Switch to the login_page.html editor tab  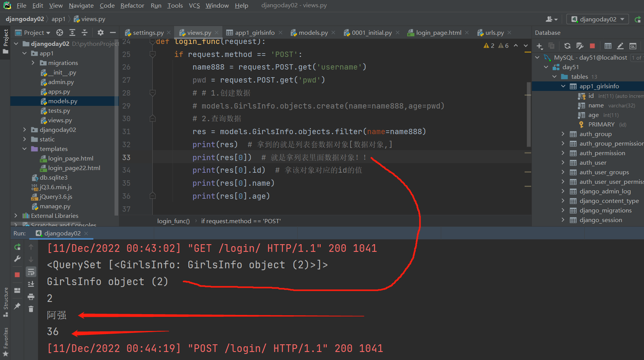pyautogui.click(x=439, y=32)
